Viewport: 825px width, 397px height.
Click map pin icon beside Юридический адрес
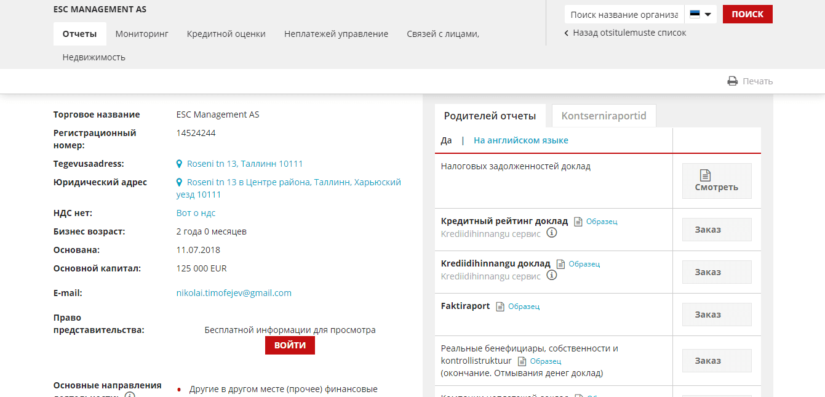[x=180, y=183]
